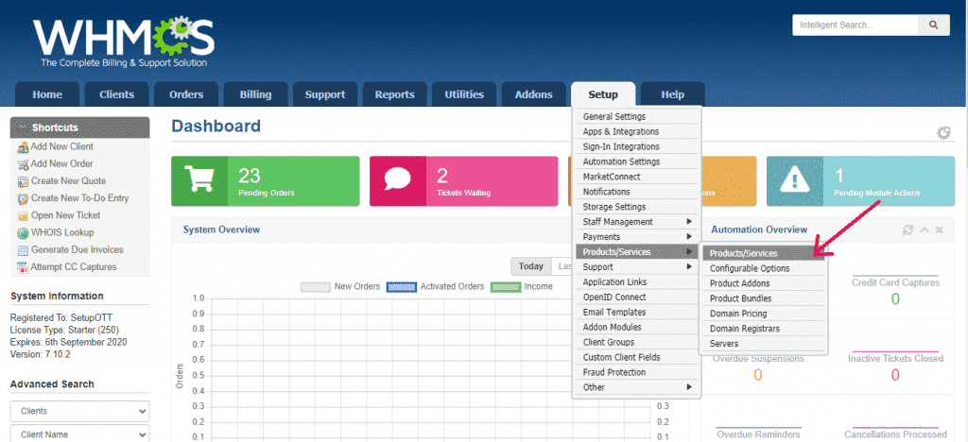Open the Home tab
Screen dimensions: 968x442
pos(47,94)
